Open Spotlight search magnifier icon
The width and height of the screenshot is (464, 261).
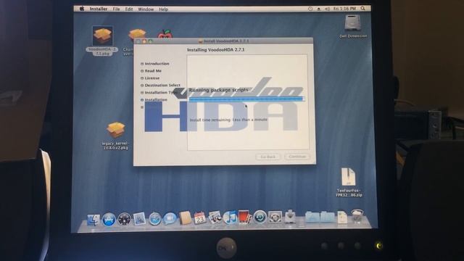[362, 9]
